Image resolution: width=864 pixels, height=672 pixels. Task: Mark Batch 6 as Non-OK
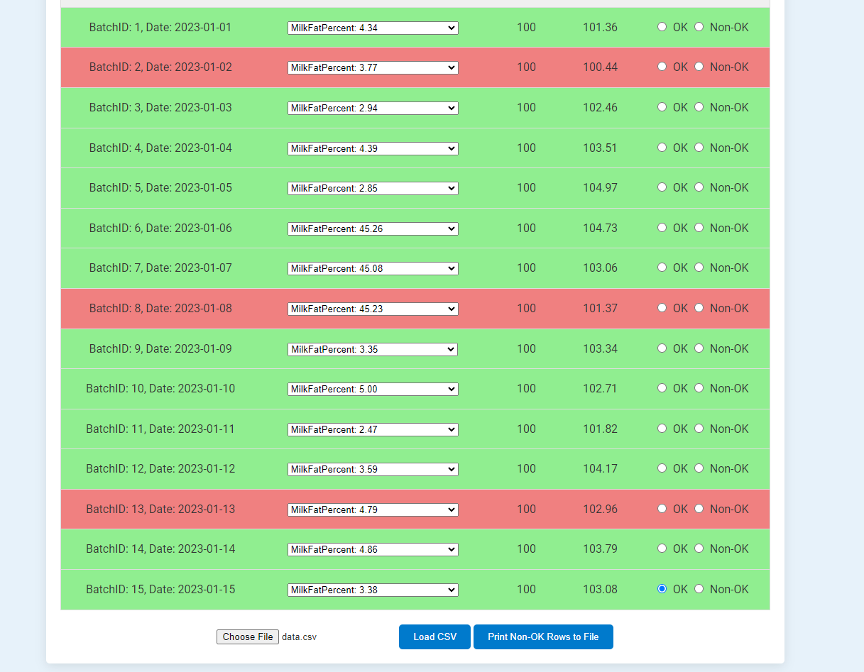click(x=699, y=228)
